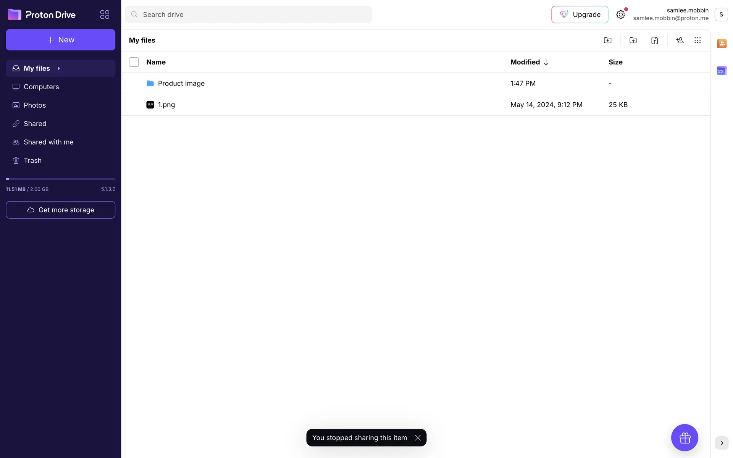Click Get more storage button
This screenshot has height=458, width=733.
coord(60,210)
